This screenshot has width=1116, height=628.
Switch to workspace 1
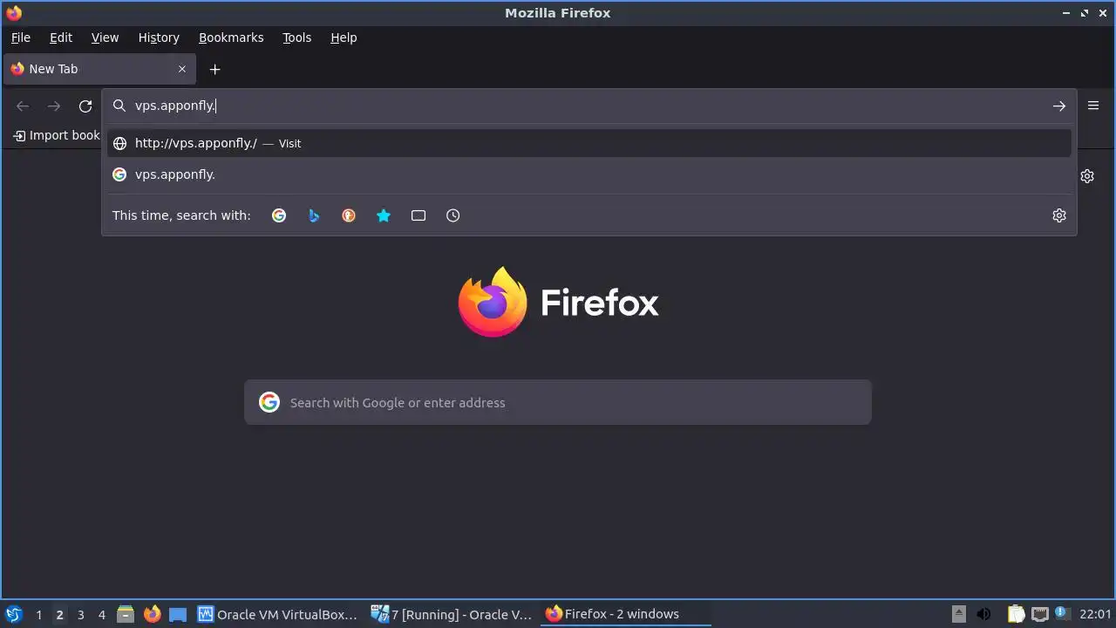(38, 614)
